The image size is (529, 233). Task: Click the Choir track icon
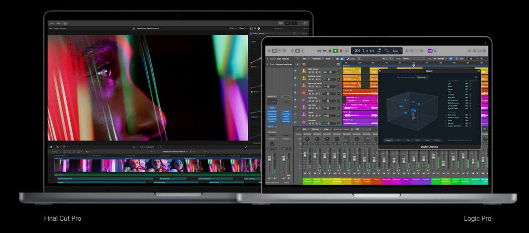pyautogui.click(x=304, y=92)
